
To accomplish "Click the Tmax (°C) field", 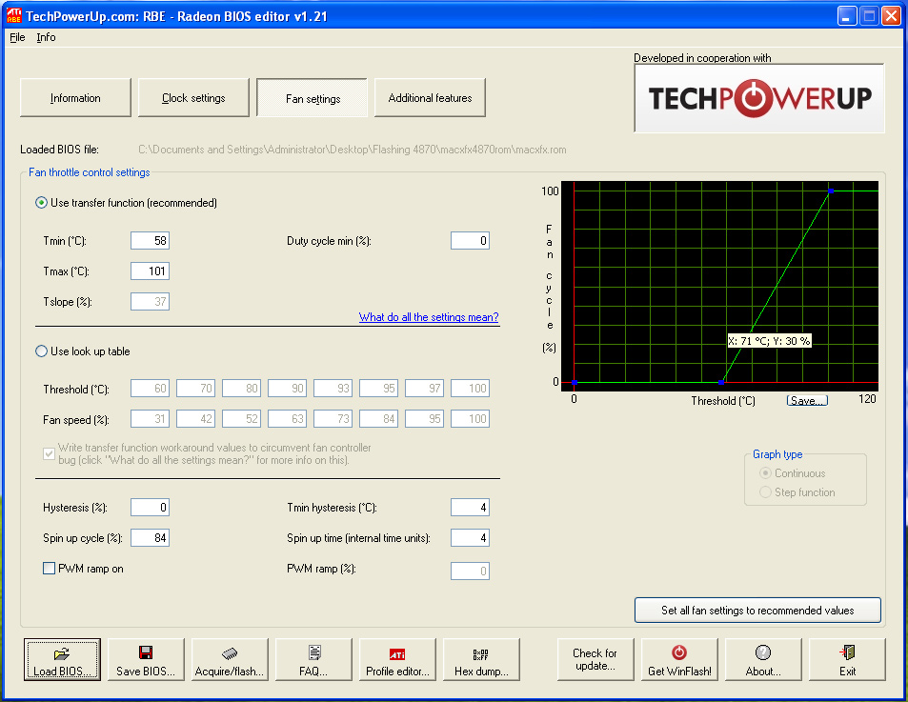I will [150, 271].
